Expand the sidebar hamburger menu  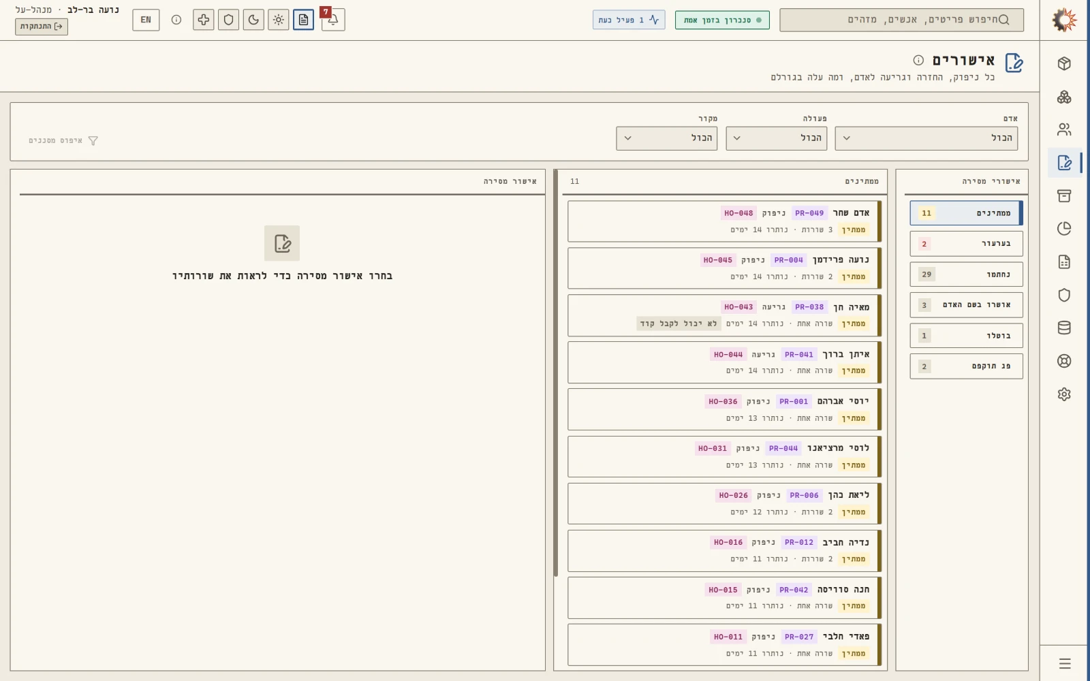pyautogui.click(x=1065, y=663)
